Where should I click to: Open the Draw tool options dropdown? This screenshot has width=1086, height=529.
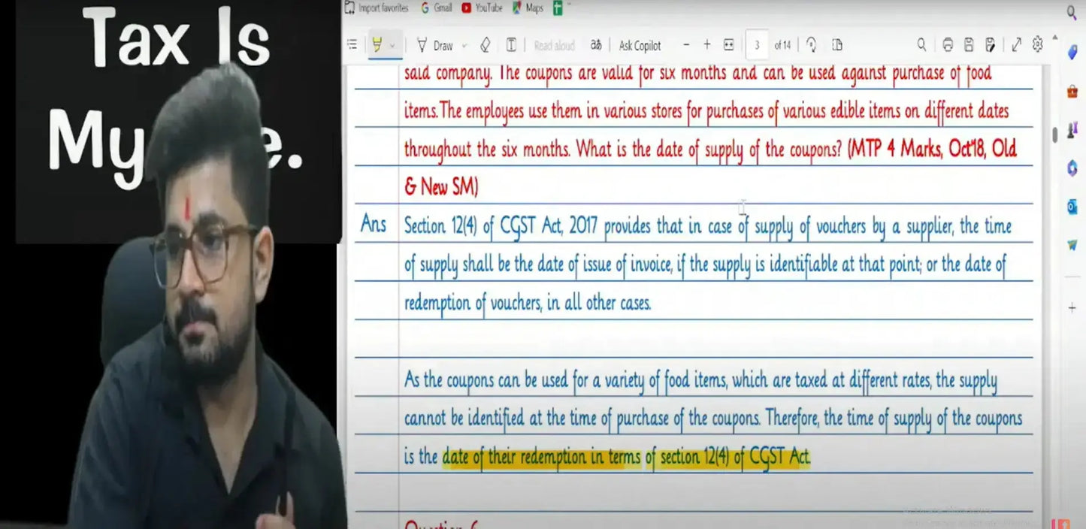click(464, 46)
